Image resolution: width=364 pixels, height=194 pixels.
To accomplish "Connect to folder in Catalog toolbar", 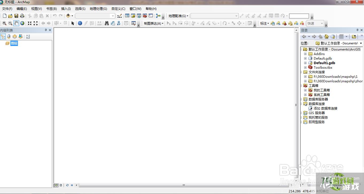I will (354, 37).
